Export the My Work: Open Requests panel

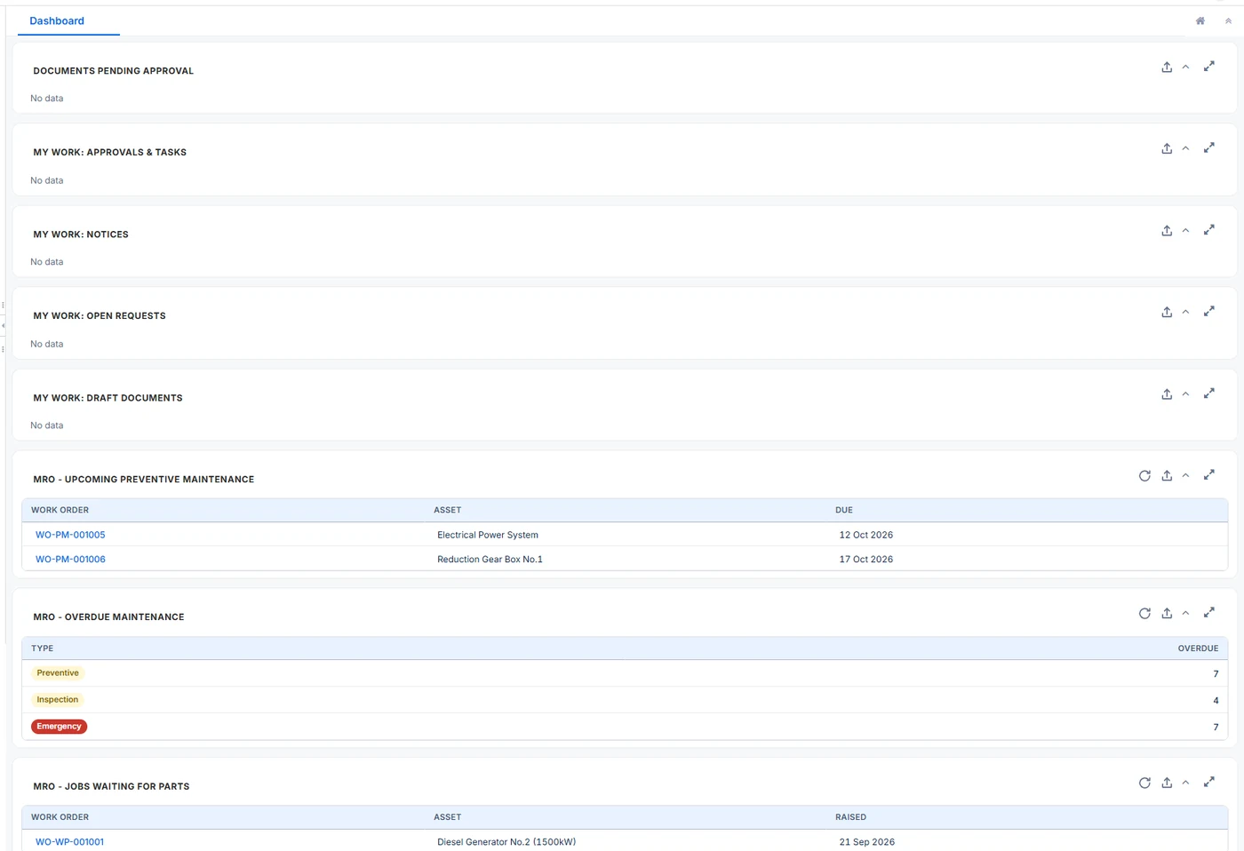1167,312
